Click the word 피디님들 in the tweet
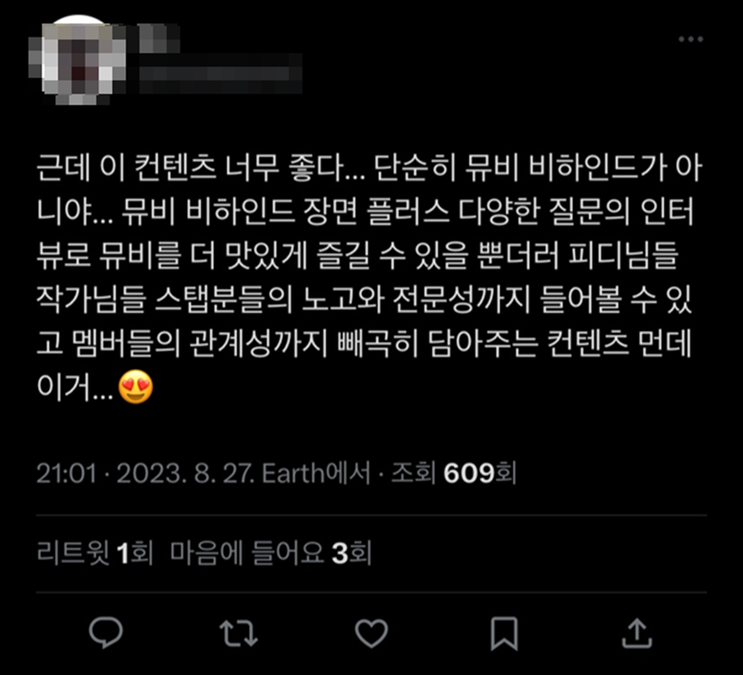 624,256
